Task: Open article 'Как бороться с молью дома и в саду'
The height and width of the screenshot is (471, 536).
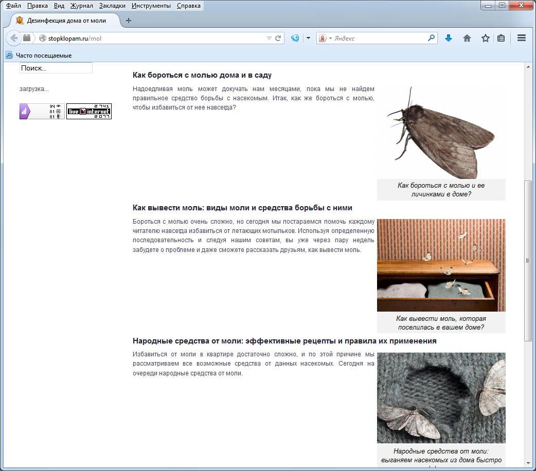Action: pyautogui.click(x=202, y=75)
